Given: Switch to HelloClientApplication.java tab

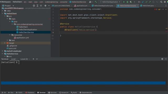Looking at the screenshot, I should point(103,6).
